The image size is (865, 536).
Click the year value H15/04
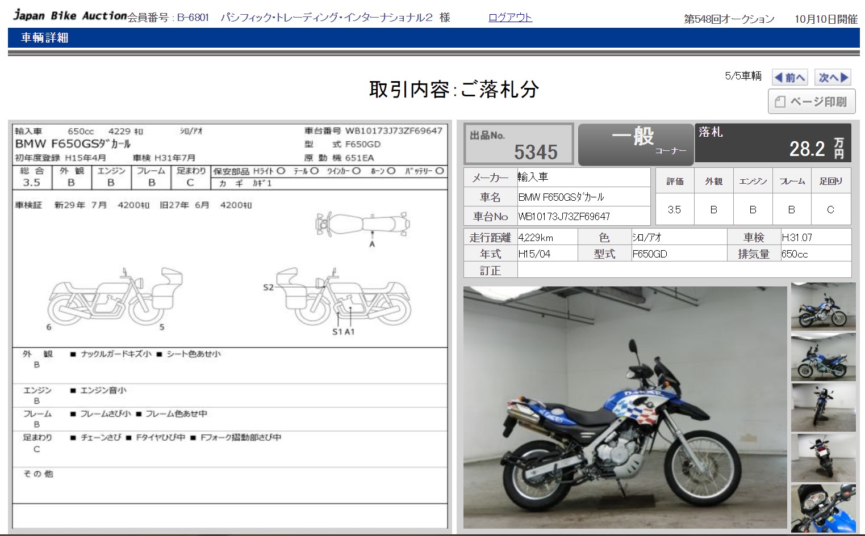pyautogui.click(x=534, y=254)
